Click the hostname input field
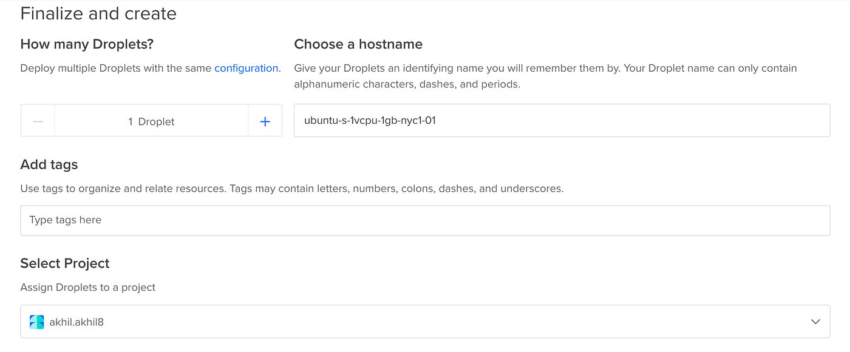 click(x=562, y=120)
